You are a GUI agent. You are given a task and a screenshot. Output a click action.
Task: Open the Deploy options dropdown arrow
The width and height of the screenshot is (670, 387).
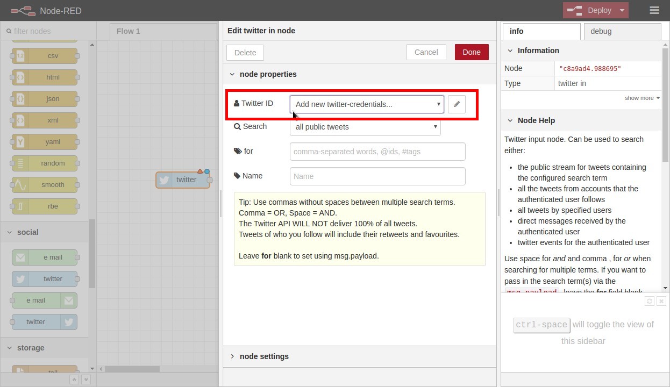click(622, 10)
